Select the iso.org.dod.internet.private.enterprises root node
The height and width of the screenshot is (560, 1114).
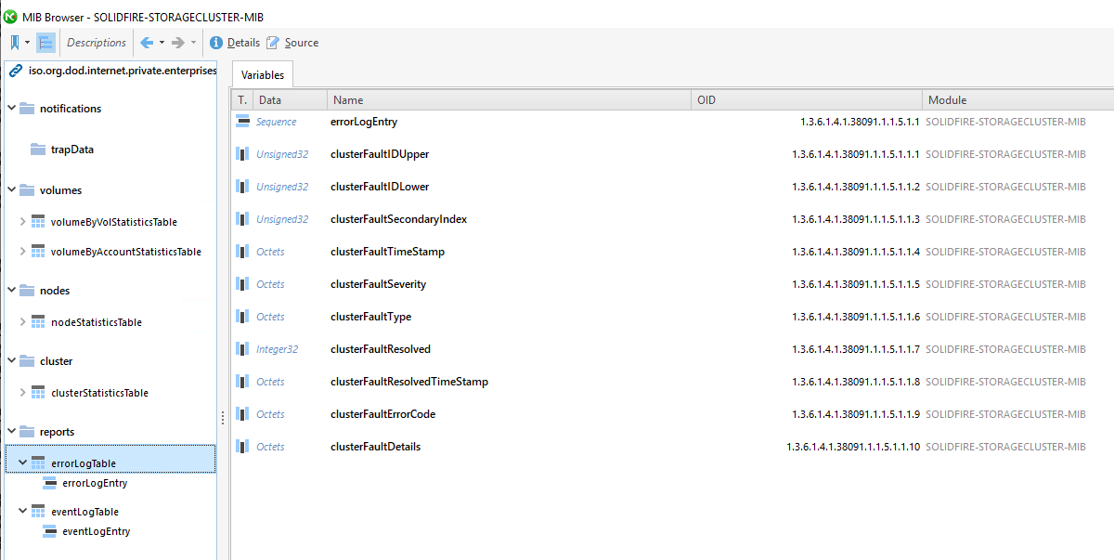[123, 71]
